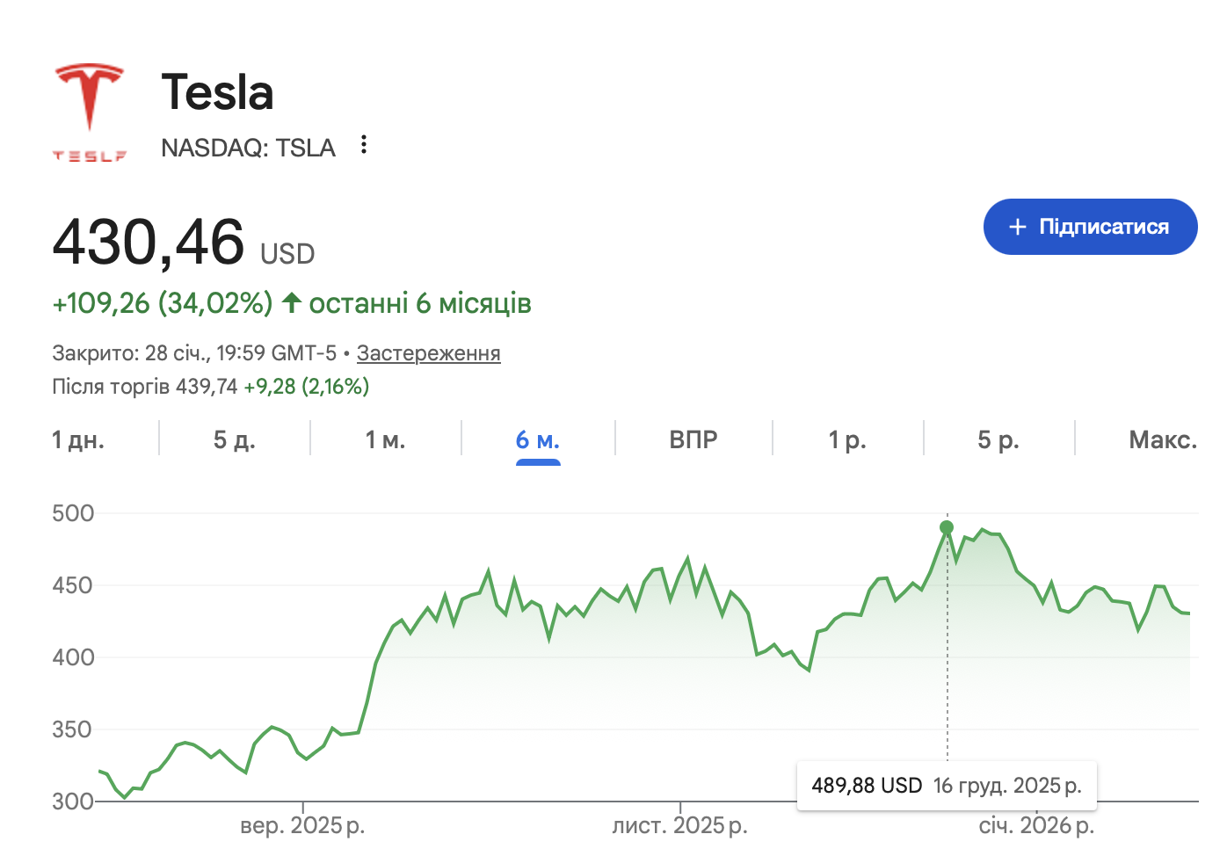Select the 6 м. range tab
Viewport: 1227px width, 856px height.
(538, 439)
